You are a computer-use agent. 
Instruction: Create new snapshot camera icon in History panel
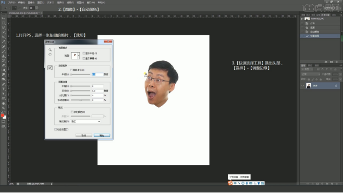pyautogui.click(x=332, y=62)
